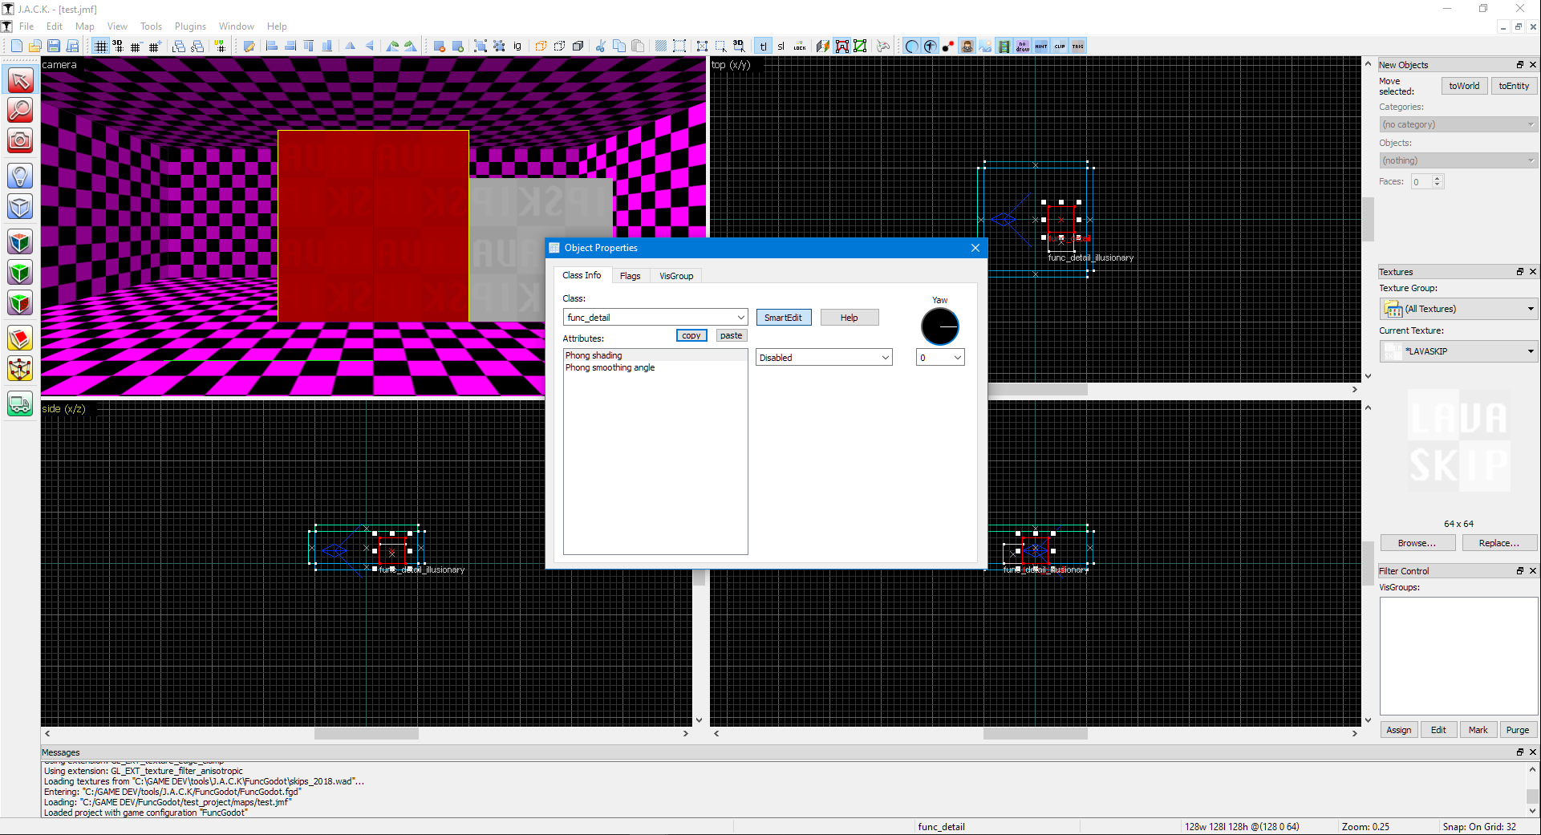Open the Plugins menu
This screenshot has width=1541, height=835.
click(x=190, y=26)
